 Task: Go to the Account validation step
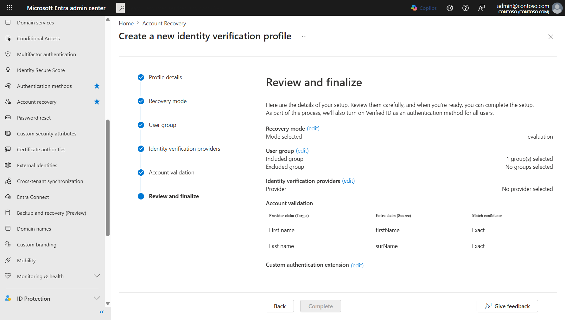(x=172, y=173)
